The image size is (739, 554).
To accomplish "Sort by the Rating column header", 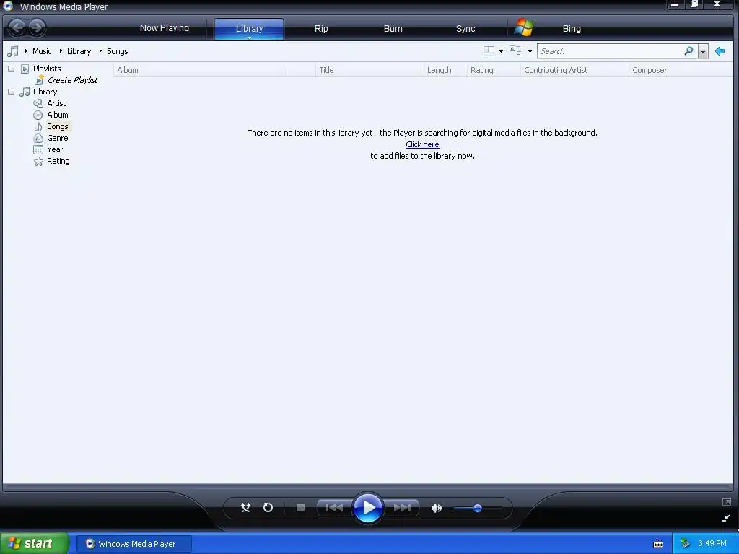I will 494,70.
